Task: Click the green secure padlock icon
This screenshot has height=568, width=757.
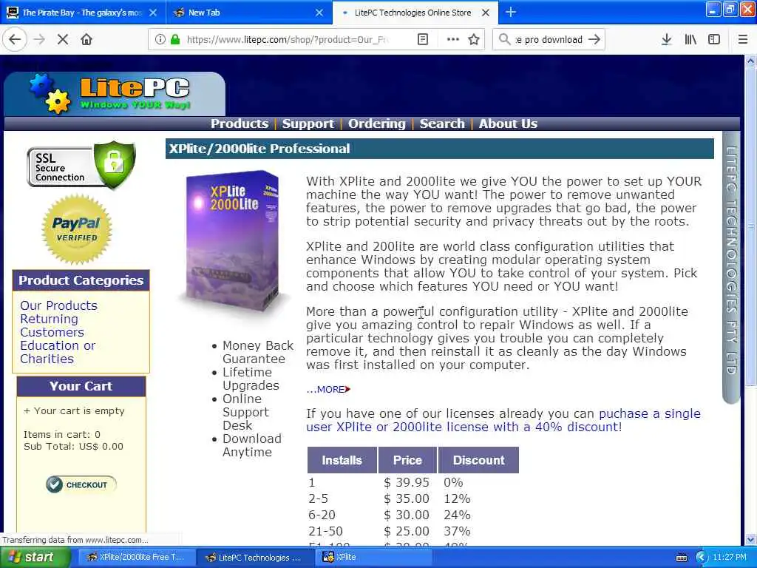Action: click(175, 40)
